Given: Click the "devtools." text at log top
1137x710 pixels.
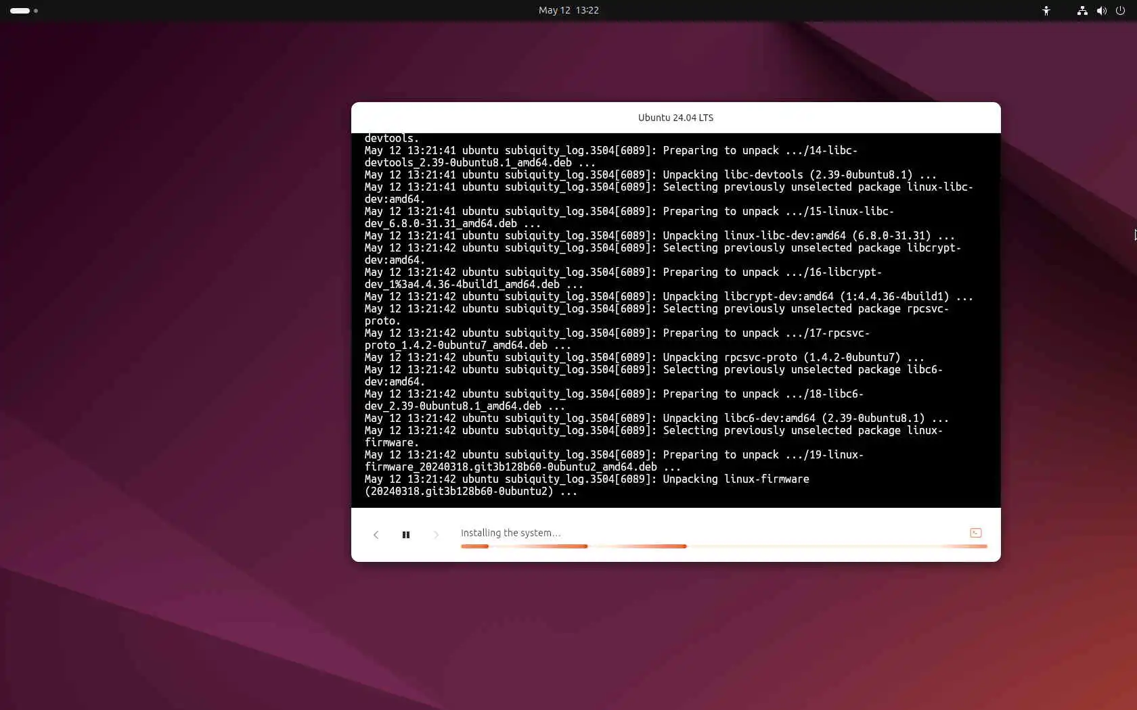Looking at the screenshot, I should (392, 139).
